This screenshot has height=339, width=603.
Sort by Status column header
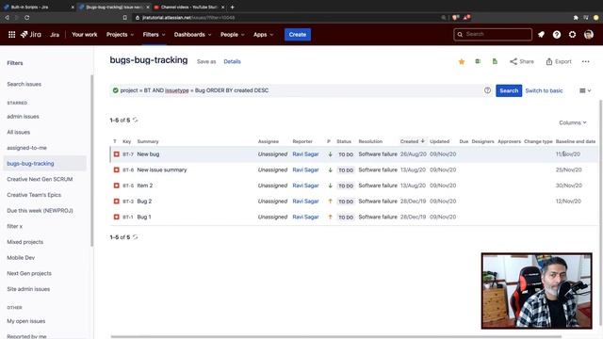tap(344, 141)
